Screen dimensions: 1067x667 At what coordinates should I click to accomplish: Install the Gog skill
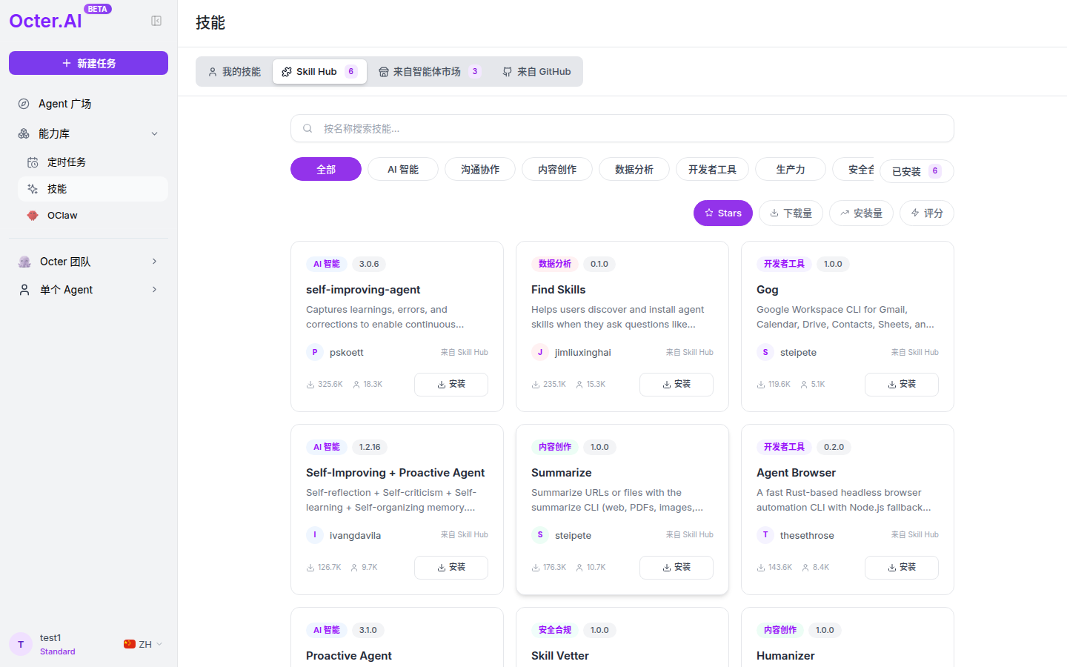coord(902,385)
